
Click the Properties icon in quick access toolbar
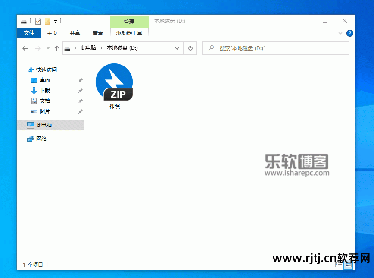(38, 20)
